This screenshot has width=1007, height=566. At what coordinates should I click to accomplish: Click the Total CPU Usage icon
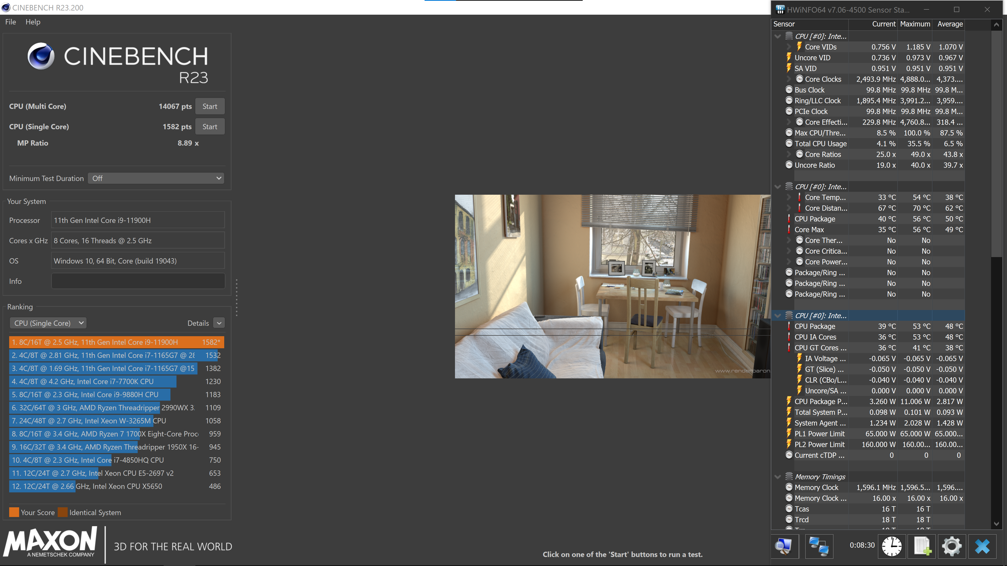(789, 144)
